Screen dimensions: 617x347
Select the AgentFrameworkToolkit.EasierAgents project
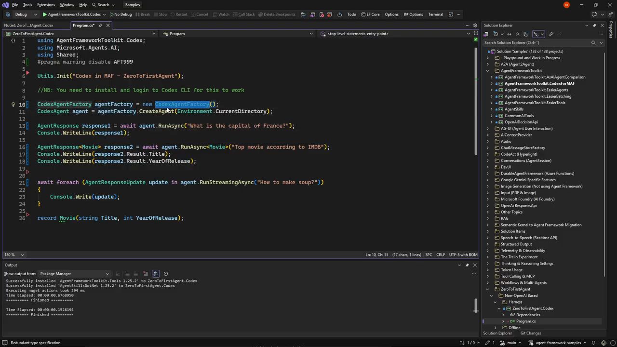[x=536, y=90]
